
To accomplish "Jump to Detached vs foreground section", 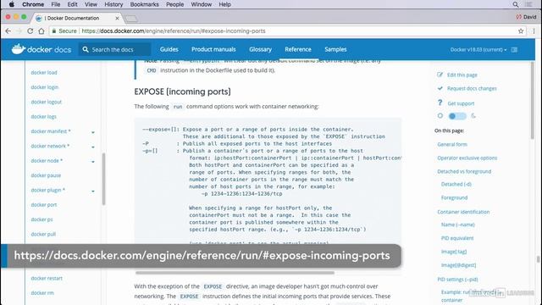I will click(x=464, y=171).
